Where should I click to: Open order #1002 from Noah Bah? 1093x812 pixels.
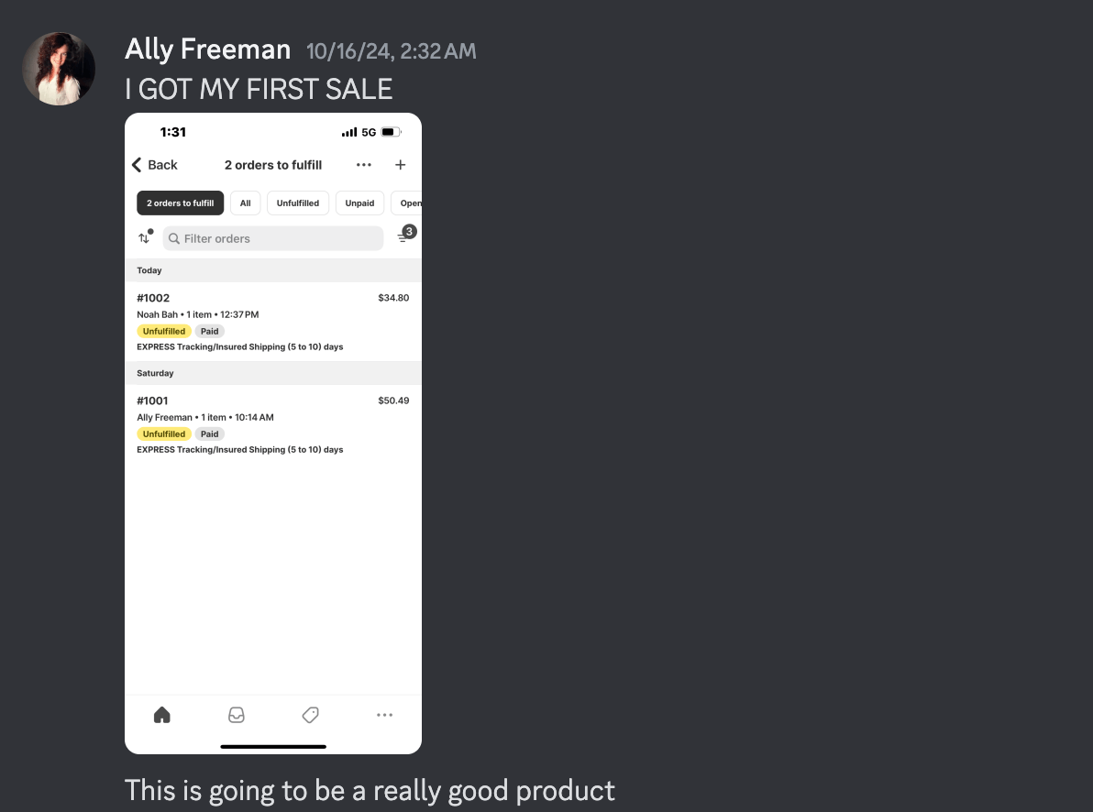[x=273, y=322]
